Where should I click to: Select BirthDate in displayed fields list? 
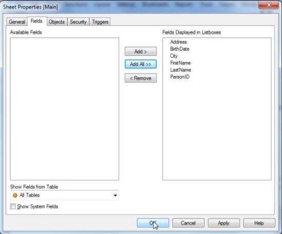179,49
